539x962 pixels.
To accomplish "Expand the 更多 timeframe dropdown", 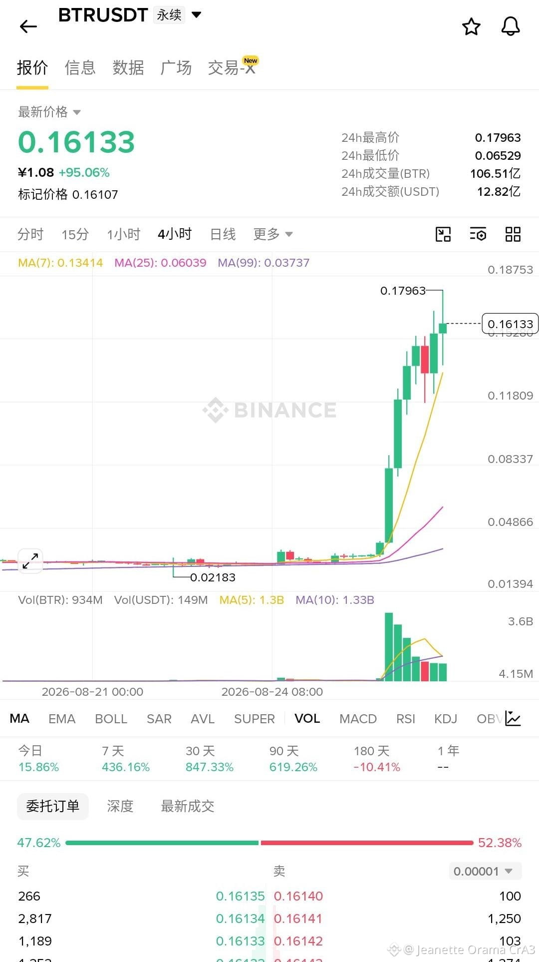I will coord(273,234).
